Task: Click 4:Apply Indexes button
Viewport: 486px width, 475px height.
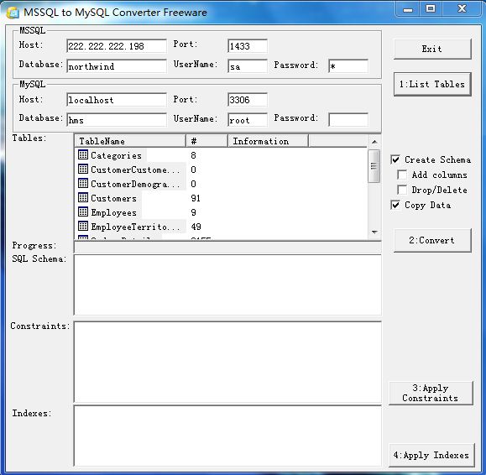Action: click(431, 455)
